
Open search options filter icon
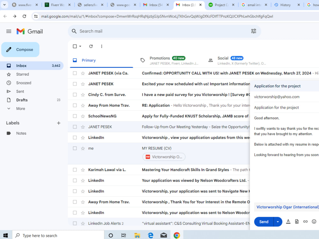[x=254, y=31]
